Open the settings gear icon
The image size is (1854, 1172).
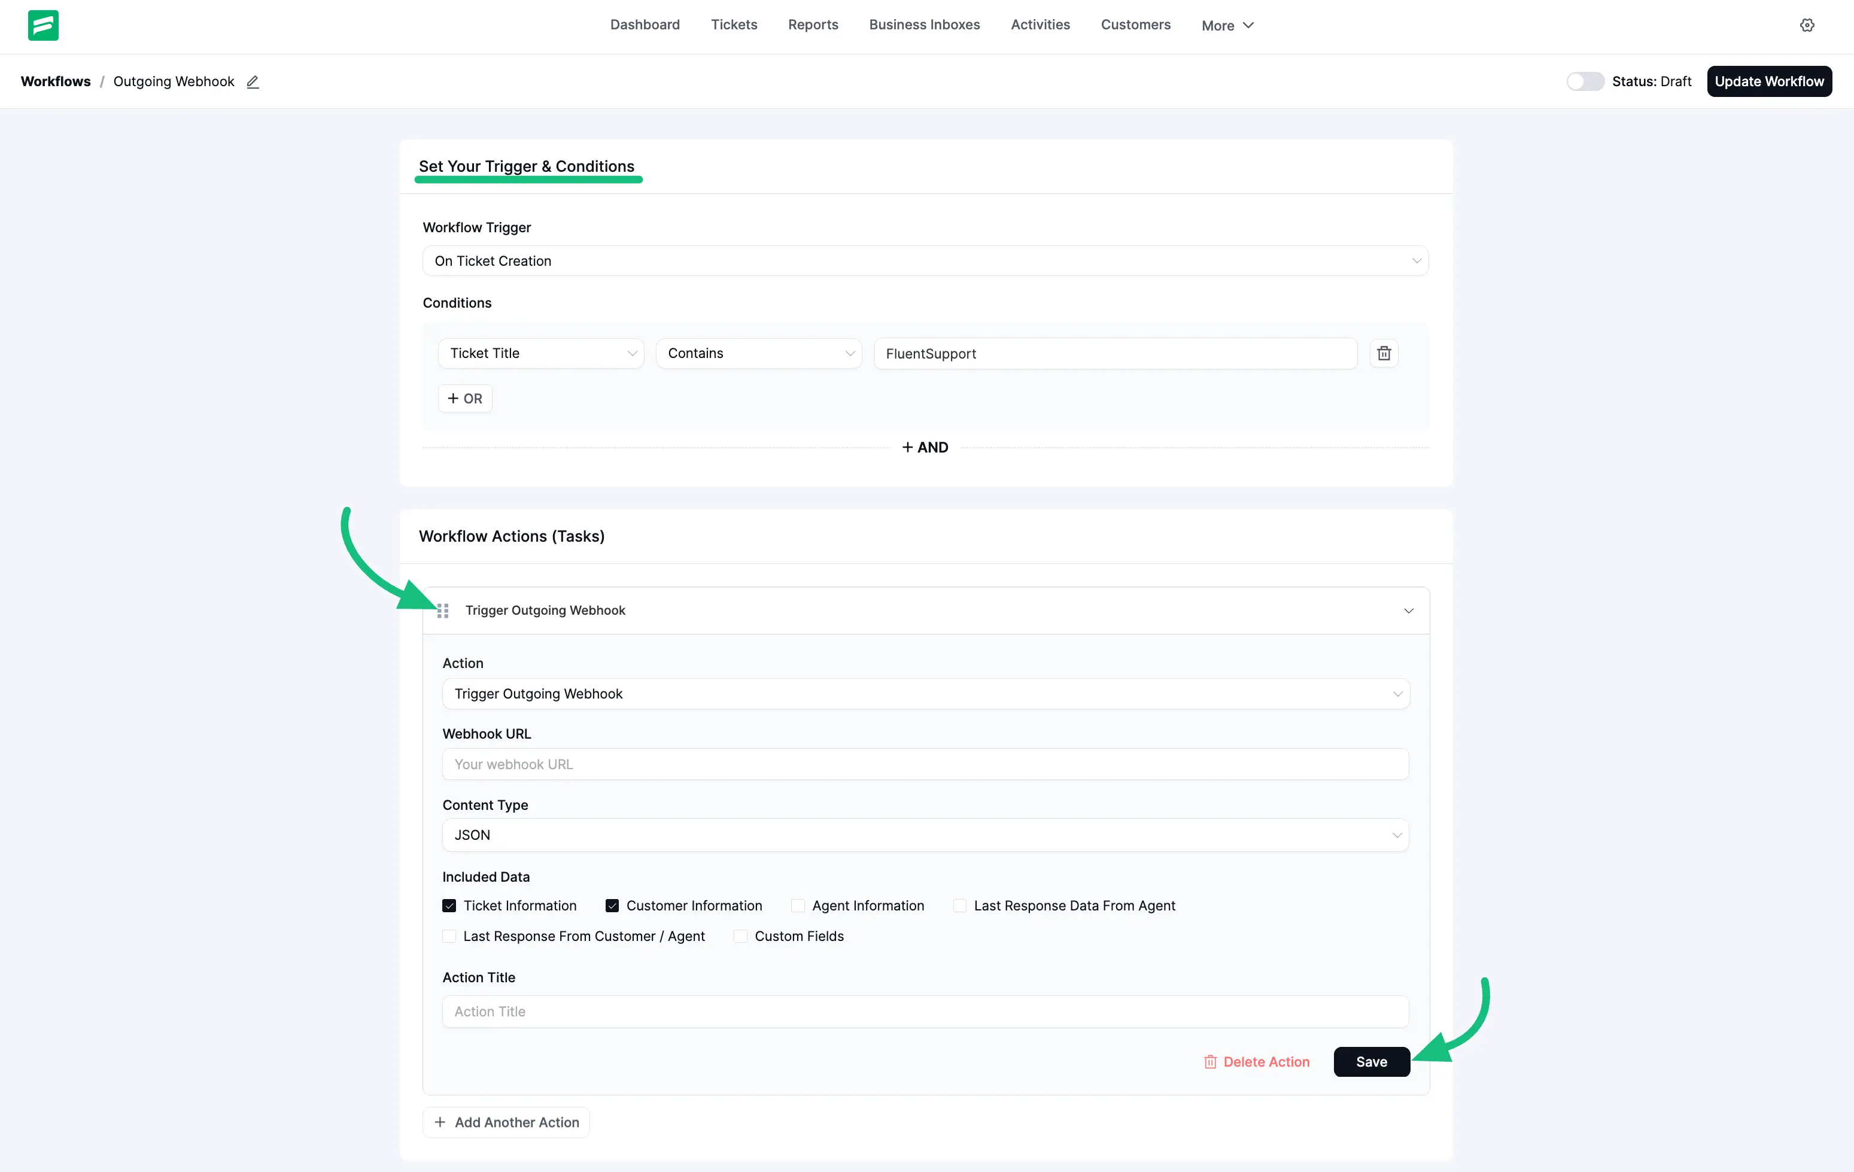(x=1807, y=25)
